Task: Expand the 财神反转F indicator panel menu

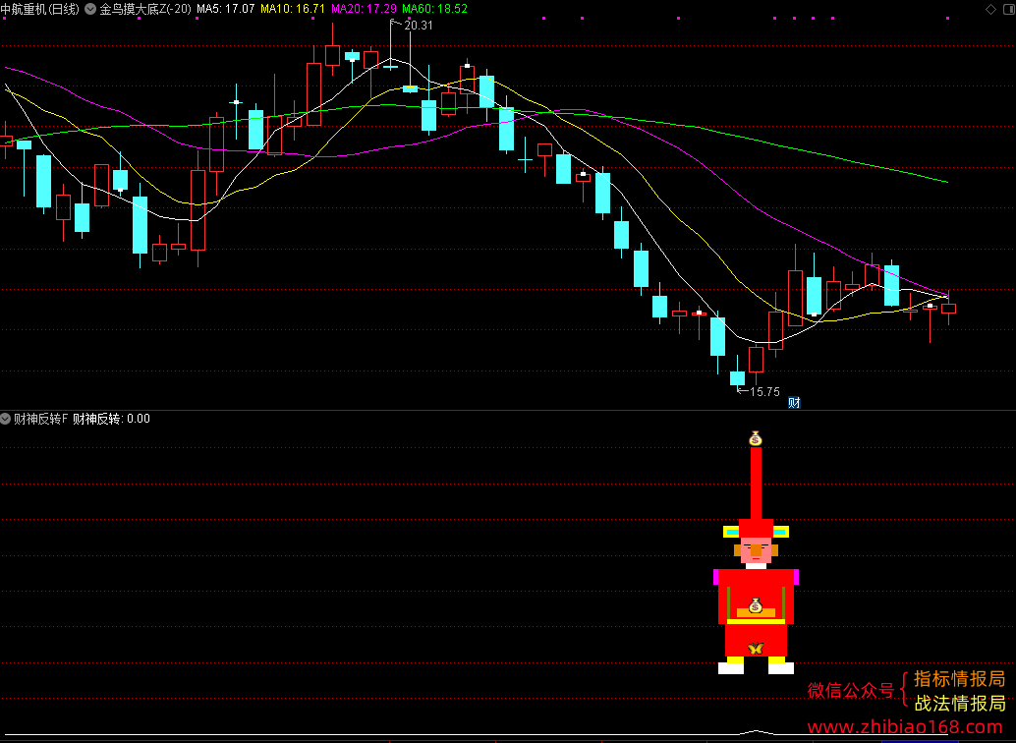Action: click(x=6, y=419)
